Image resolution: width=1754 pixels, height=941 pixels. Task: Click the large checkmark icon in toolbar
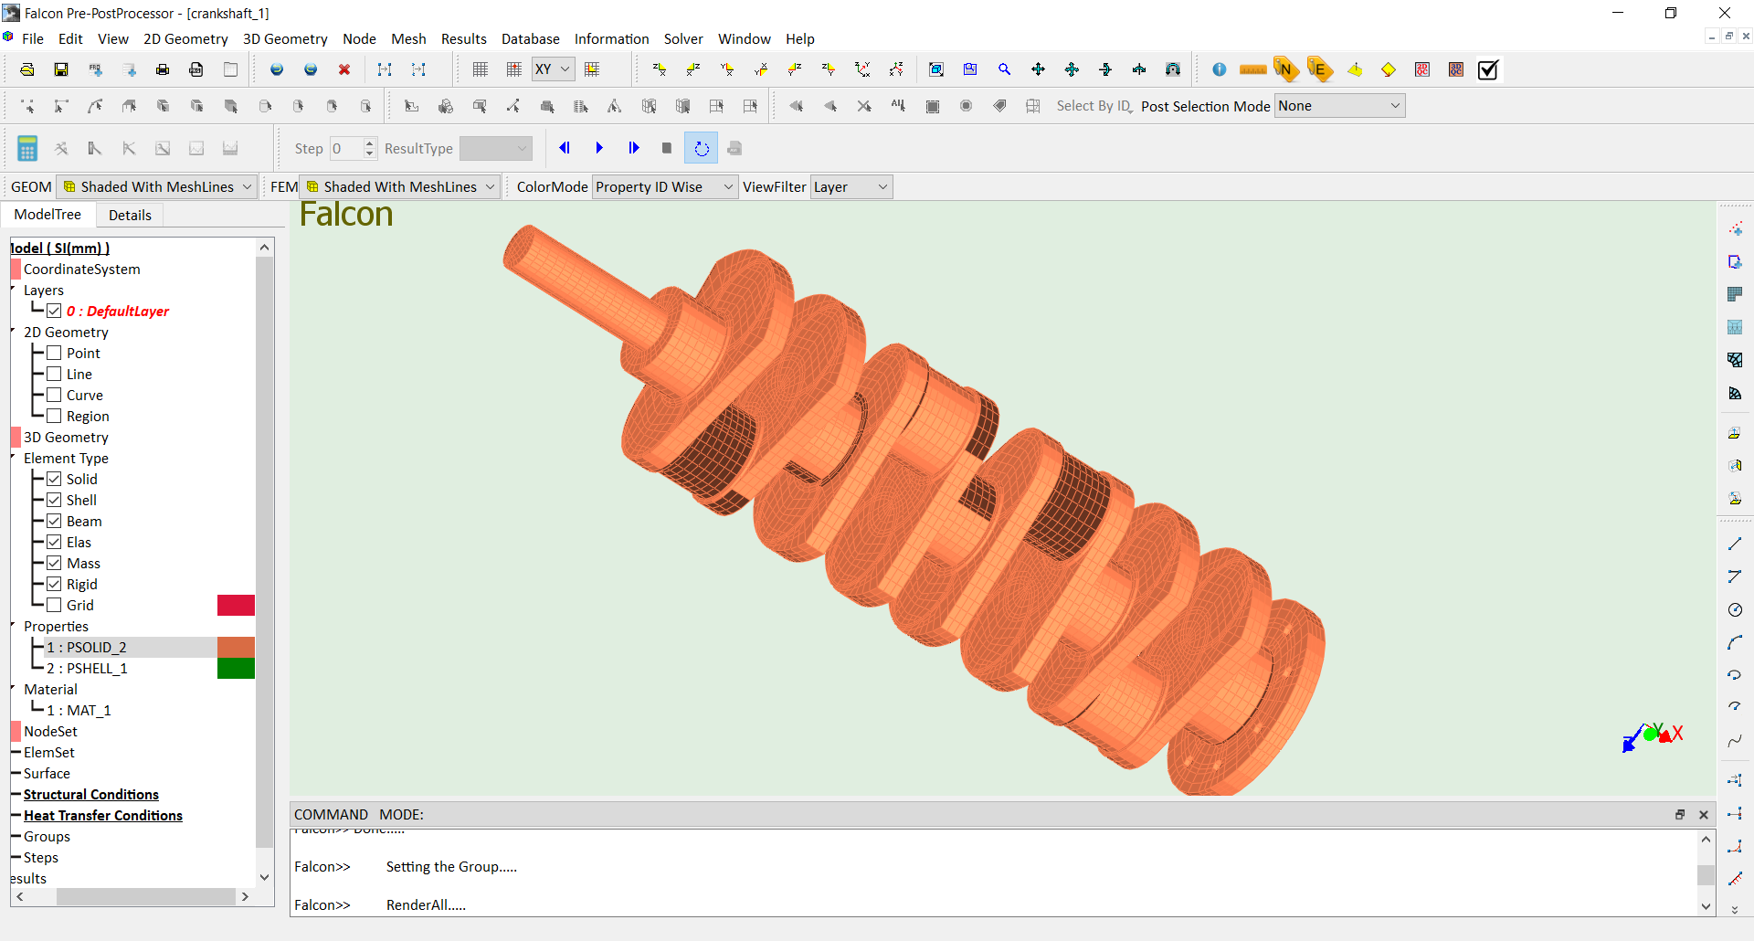[x=1488, y=69]
